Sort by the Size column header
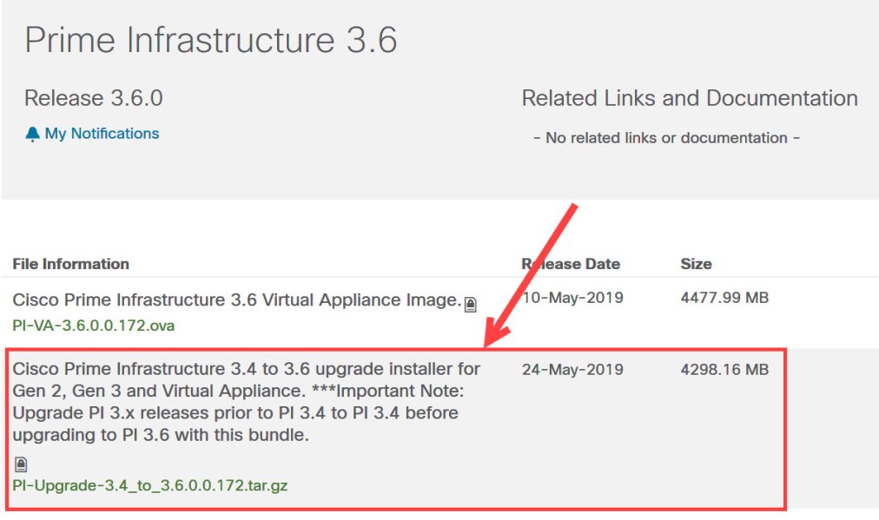The height and width of the screenshot is (520, 879). [x=695, y=263]
